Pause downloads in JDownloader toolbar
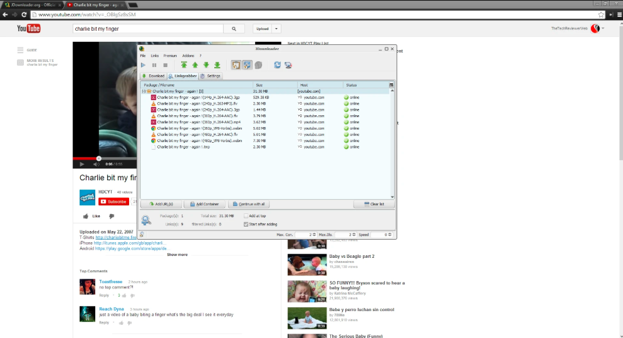The height and width of the screenshot is (338, 623). [x=154, y=65]
